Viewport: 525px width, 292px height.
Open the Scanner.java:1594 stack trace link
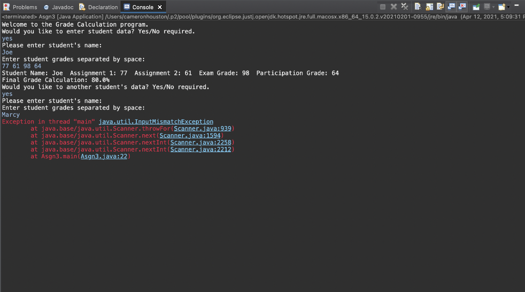[x=190, y=135]
